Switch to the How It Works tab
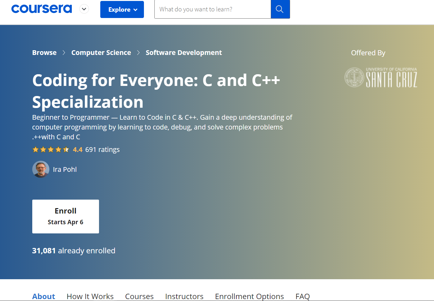434x301 pixels. click(x=90, y=296)
